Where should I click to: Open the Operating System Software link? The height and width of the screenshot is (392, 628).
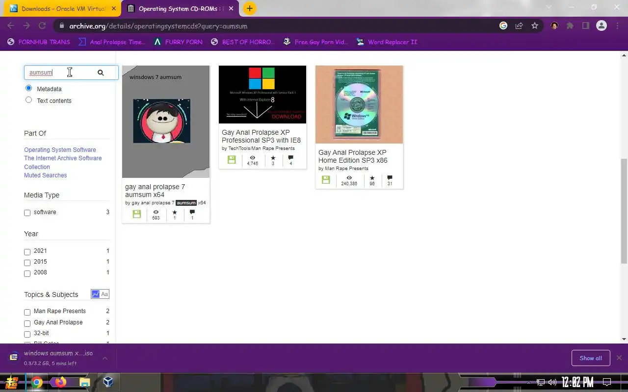[x=60, y=150]
